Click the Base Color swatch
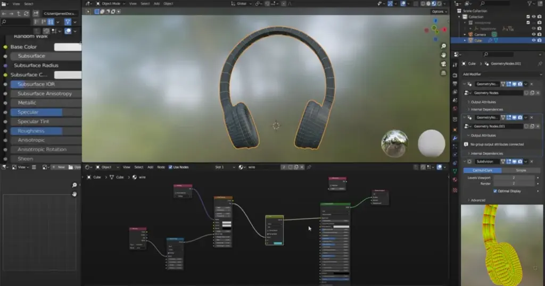 [x=68, y=47]
